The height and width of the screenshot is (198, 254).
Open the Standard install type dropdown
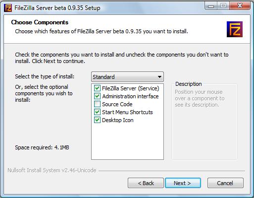click(x=127, y=77)
